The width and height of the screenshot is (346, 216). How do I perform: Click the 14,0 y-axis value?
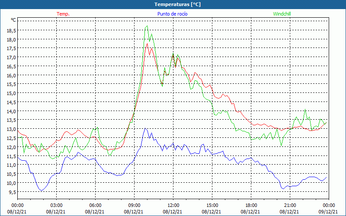point(12,111)
